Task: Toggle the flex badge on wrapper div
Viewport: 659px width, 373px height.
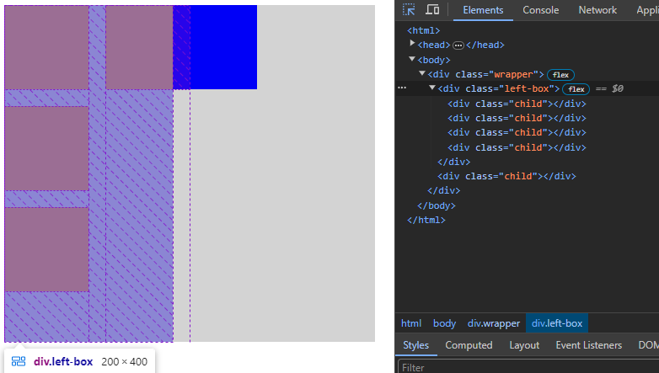Action: (x=560, y=75)
